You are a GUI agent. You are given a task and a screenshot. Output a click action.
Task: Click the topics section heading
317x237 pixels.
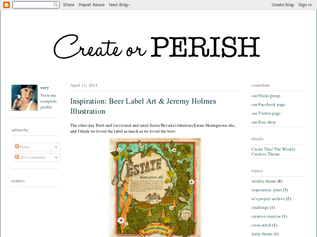point(257,170)
